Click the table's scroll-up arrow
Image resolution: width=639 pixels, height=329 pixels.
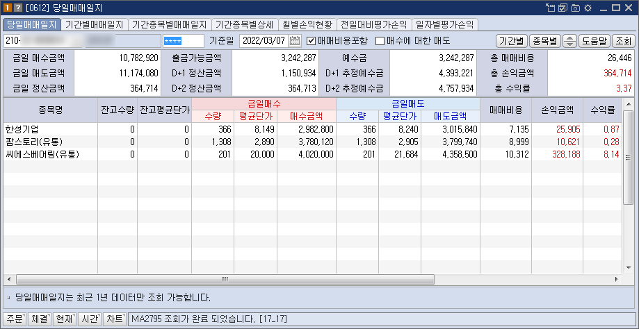[629, 103]
